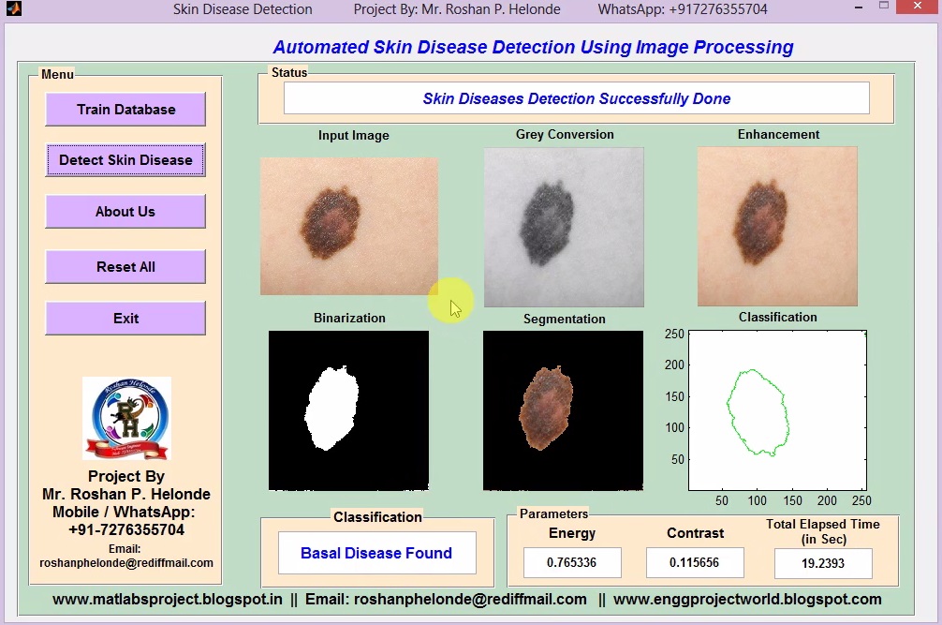Maximize the application window
942x625 pixels.
(x=883, y=7)
